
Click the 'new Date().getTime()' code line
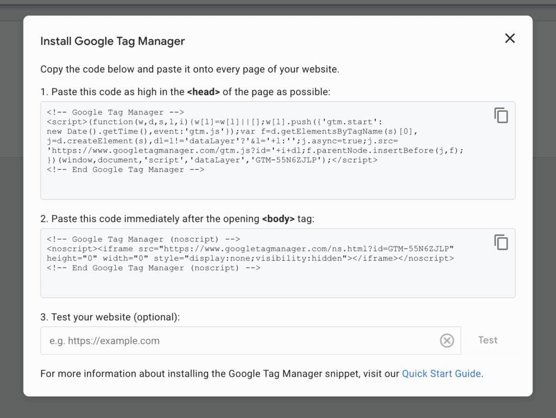tap(232, 131)
